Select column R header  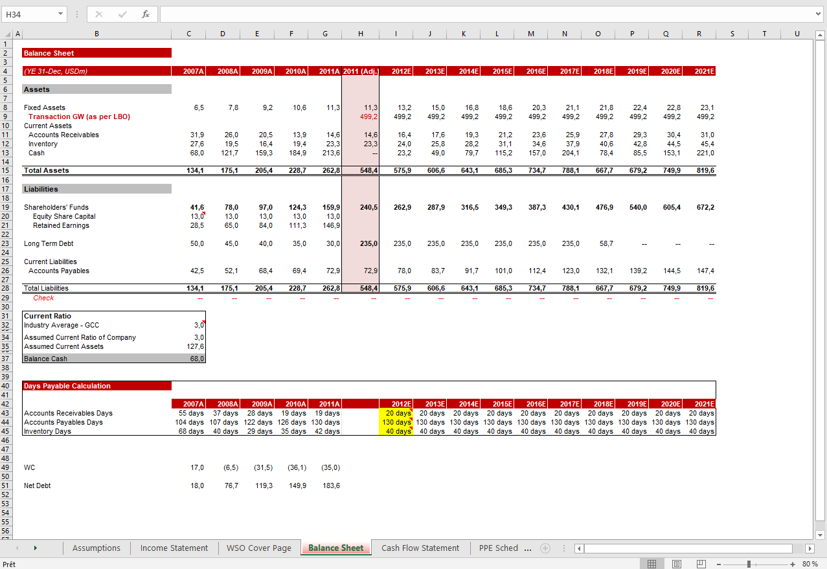coord(699,34)
